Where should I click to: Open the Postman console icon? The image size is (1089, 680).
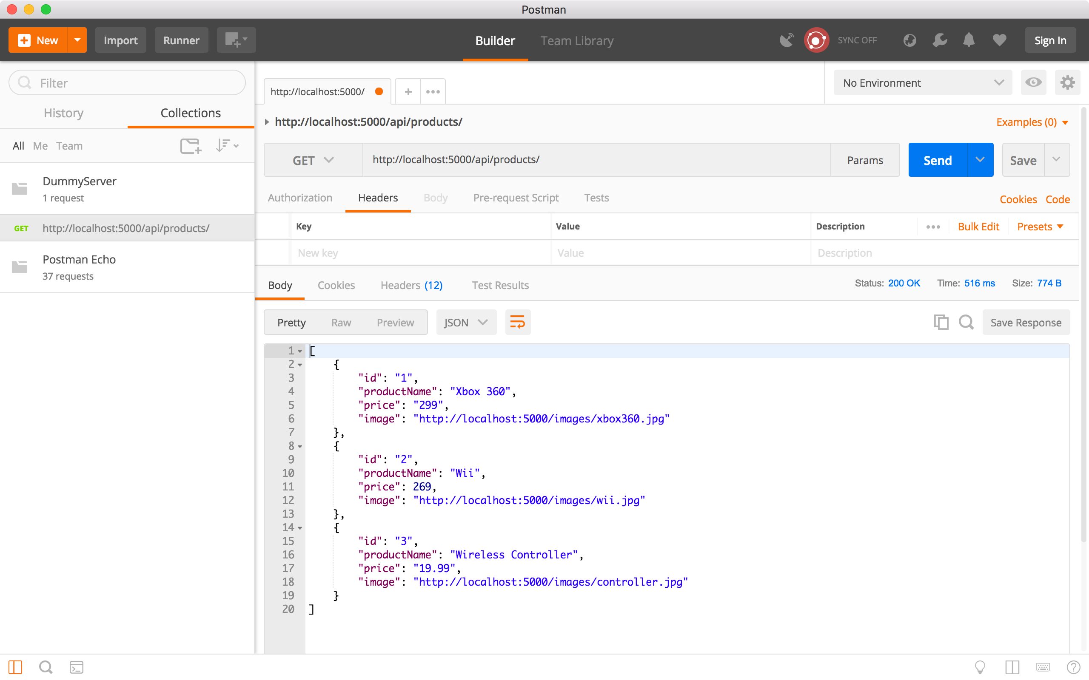tap(77, 667)
